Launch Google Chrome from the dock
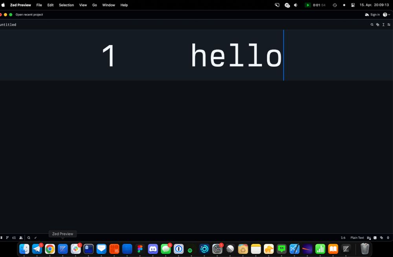Viewport: 393px width, 257px height. pos(50,249)
